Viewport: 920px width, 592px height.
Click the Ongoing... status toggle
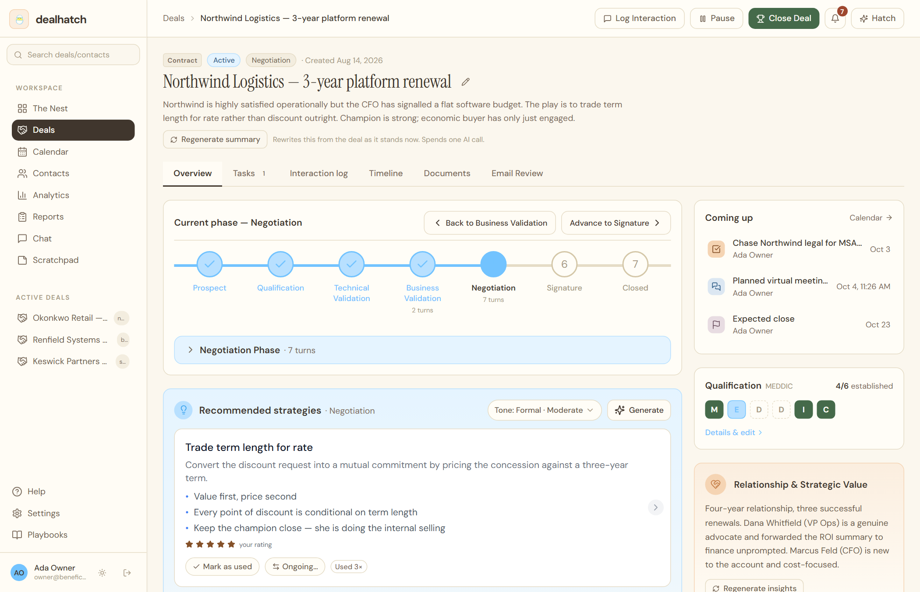pyautogui.click(x=295, y=567)
